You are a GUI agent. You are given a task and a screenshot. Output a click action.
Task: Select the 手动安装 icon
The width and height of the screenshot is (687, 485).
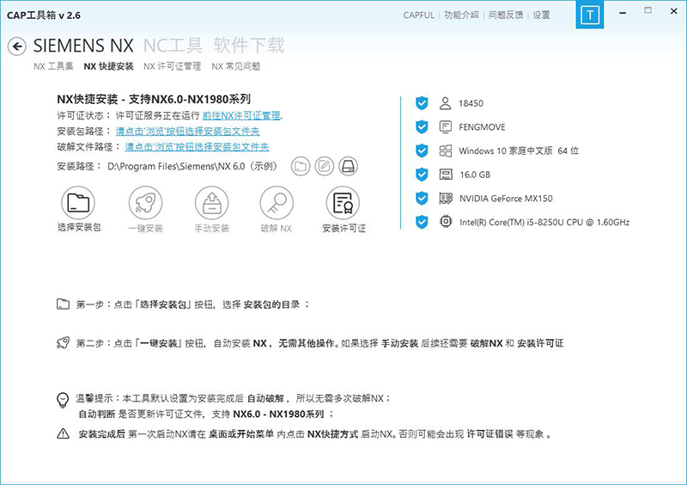pyautogui.click(x=210, y=204)
